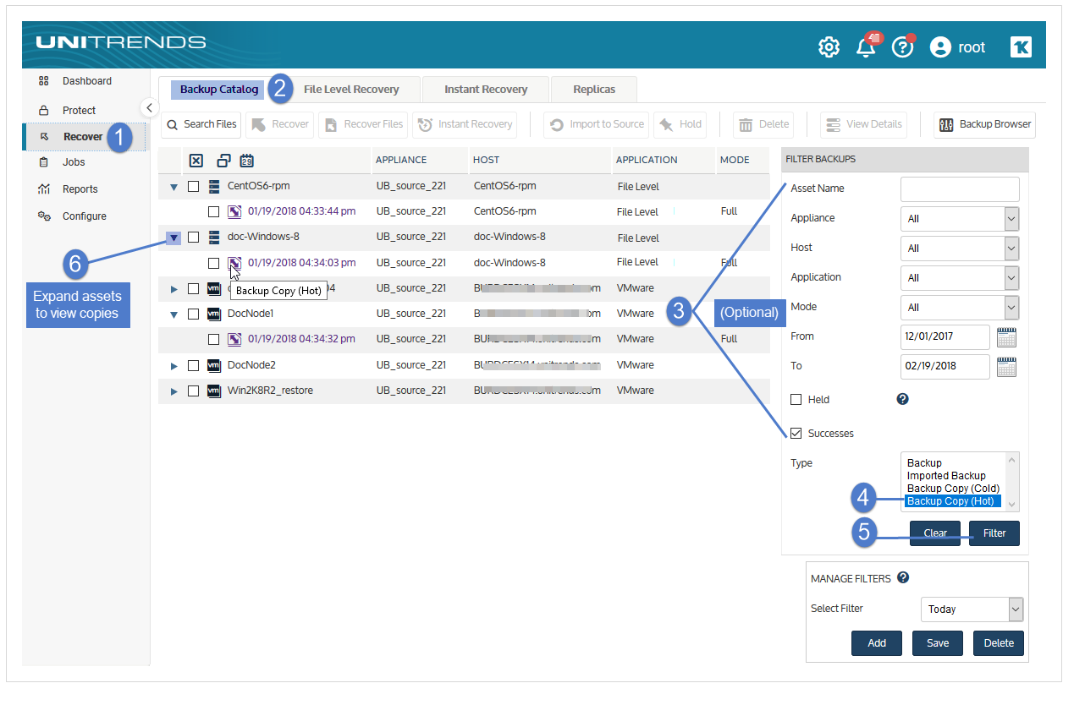The width and height of the screenshot is (1085, 705).
Task: Tick the DocNode2 asset checkbox
Action: 193,365
